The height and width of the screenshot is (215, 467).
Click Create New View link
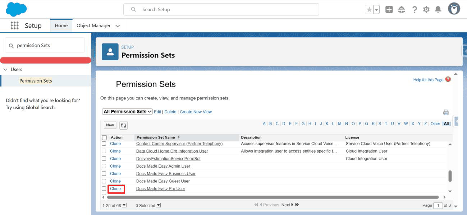(x=196, y=112)
